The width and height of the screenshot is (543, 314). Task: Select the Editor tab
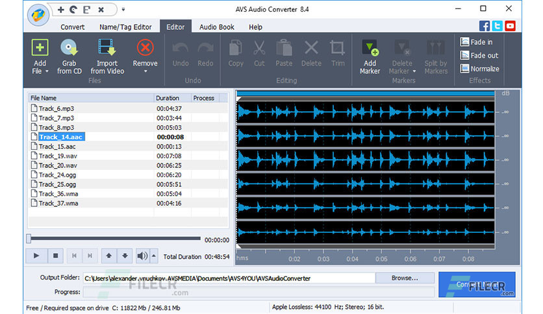[175, 27]
